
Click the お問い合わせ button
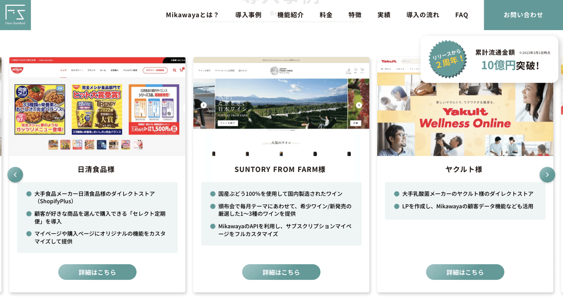tap(523, 15)
